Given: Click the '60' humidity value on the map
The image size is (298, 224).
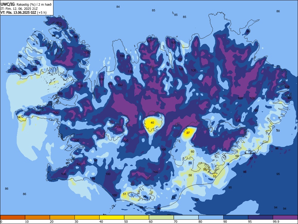Looking at the screenshot, I should click(x=193, y=152).
